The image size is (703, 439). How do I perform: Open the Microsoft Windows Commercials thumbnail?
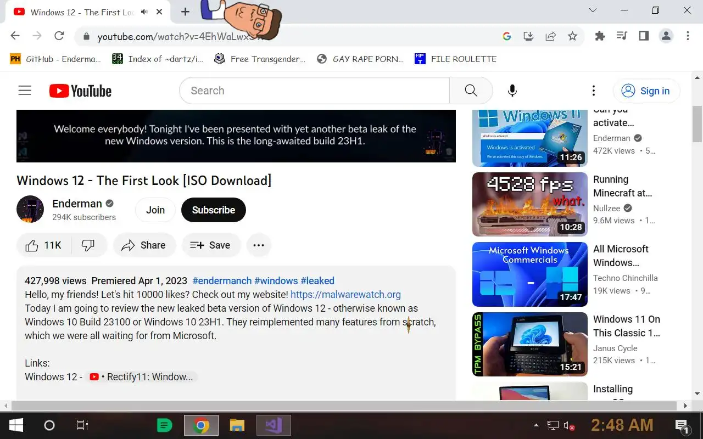530,274
